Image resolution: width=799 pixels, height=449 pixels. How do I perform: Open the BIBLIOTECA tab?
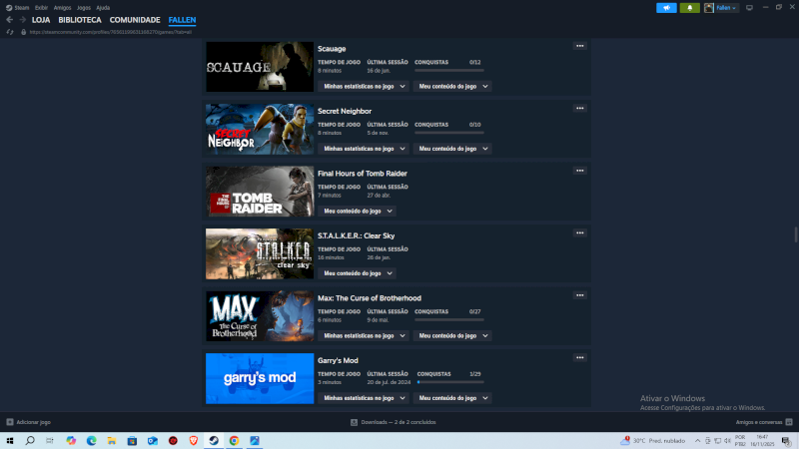point(80,20)
